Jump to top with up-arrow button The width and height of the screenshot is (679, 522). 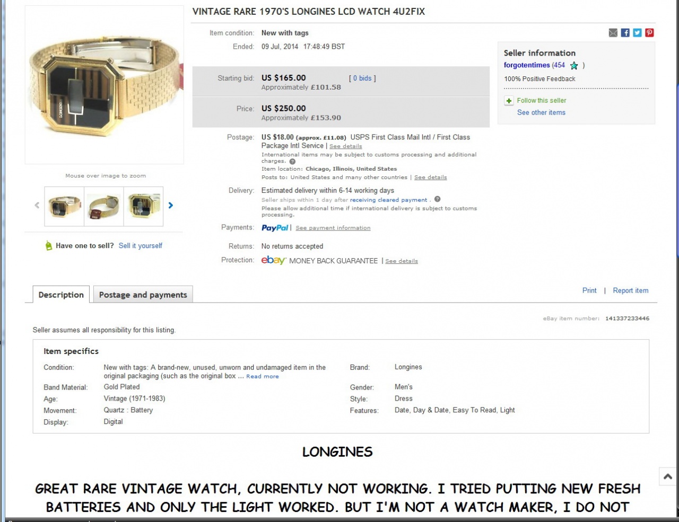tap(668, 476)
